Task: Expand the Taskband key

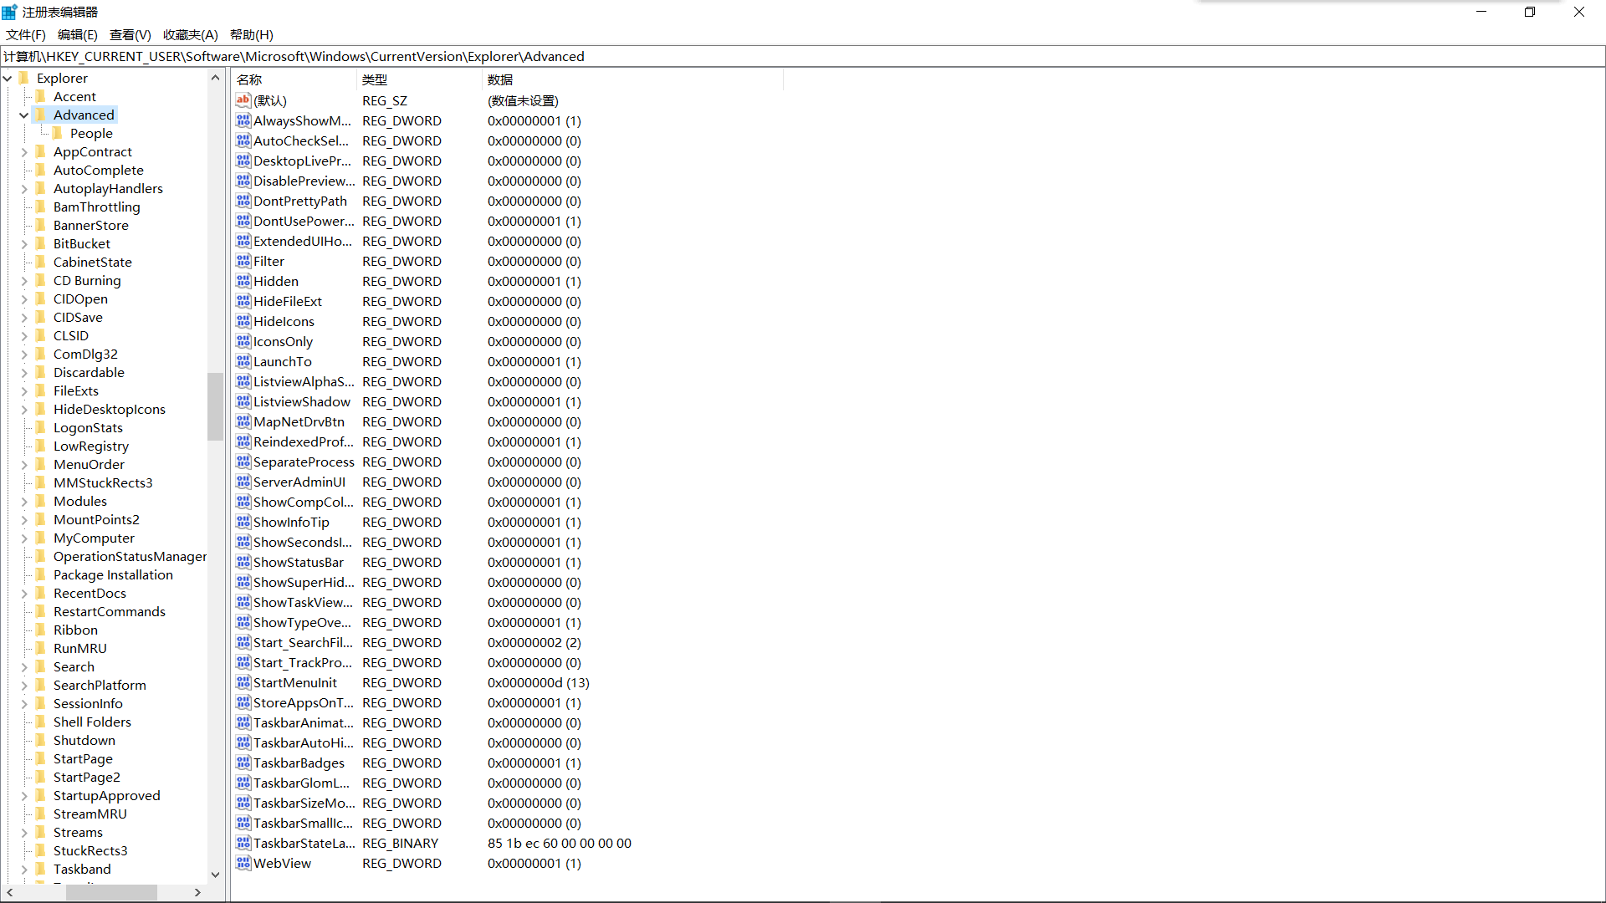Action: pyautogui.click(x=23, y=870)
